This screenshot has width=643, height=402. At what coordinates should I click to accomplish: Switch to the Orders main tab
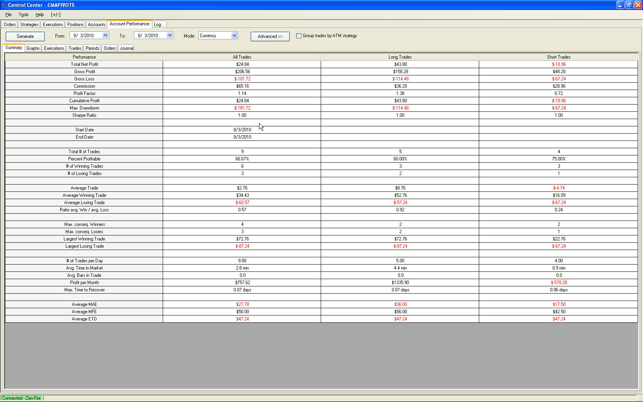pos(10,25)
